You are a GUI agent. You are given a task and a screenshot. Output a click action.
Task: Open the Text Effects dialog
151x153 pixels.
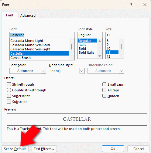44,149
